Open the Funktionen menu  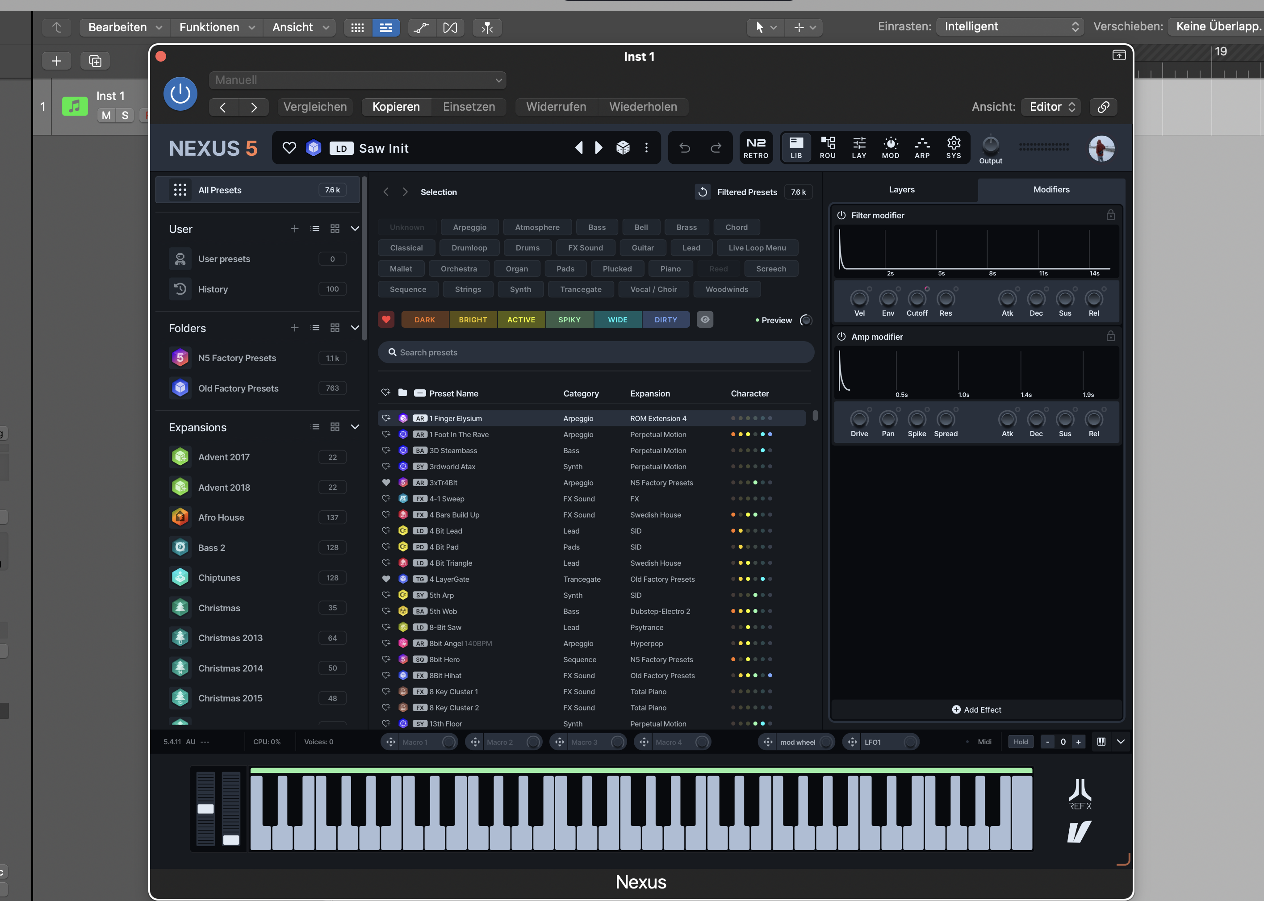[x=217, y=27]
